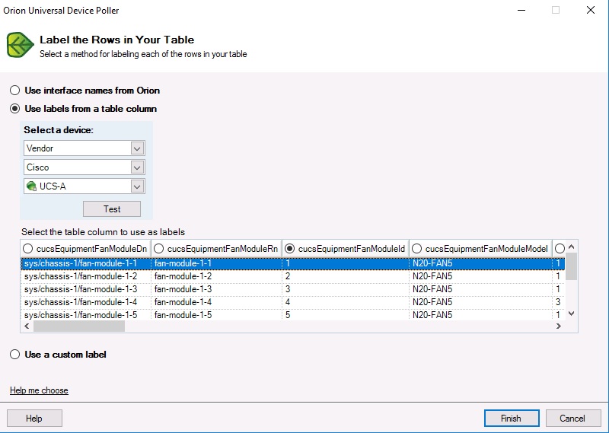Select row sys/chassis-1/fan-module-1-1
This screenshot has width=609, height=433.
pos(293,263)
